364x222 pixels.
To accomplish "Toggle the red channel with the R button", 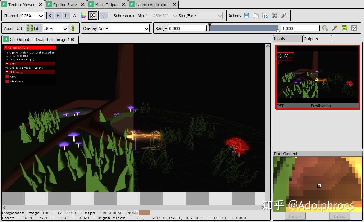I will pyautogui.click(x=50, y=16).
